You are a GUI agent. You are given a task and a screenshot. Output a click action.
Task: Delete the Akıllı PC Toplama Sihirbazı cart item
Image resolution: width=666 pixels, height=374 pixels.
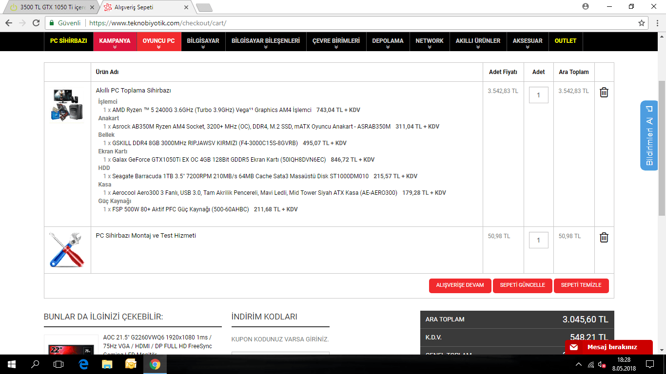[604, 92]
